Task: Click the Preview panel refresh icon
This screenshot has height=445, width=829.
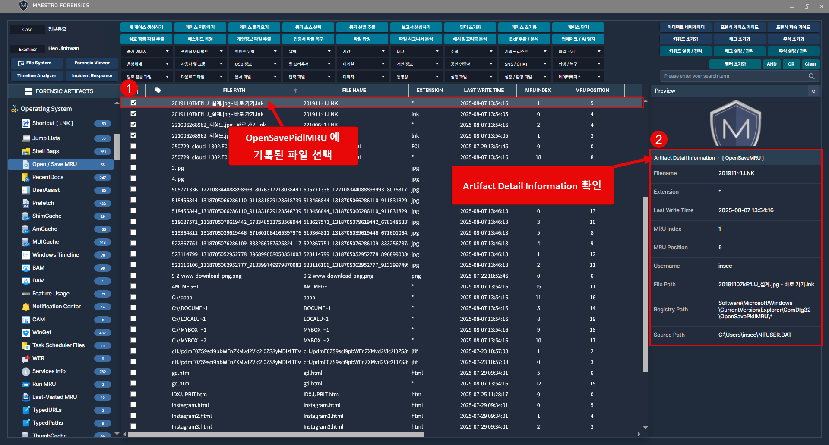Action: (813, 91)
